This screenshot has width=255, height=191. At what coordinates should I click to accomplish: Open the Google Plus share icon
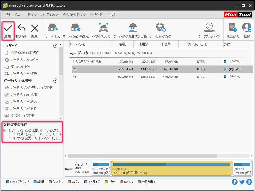[249, 182]
